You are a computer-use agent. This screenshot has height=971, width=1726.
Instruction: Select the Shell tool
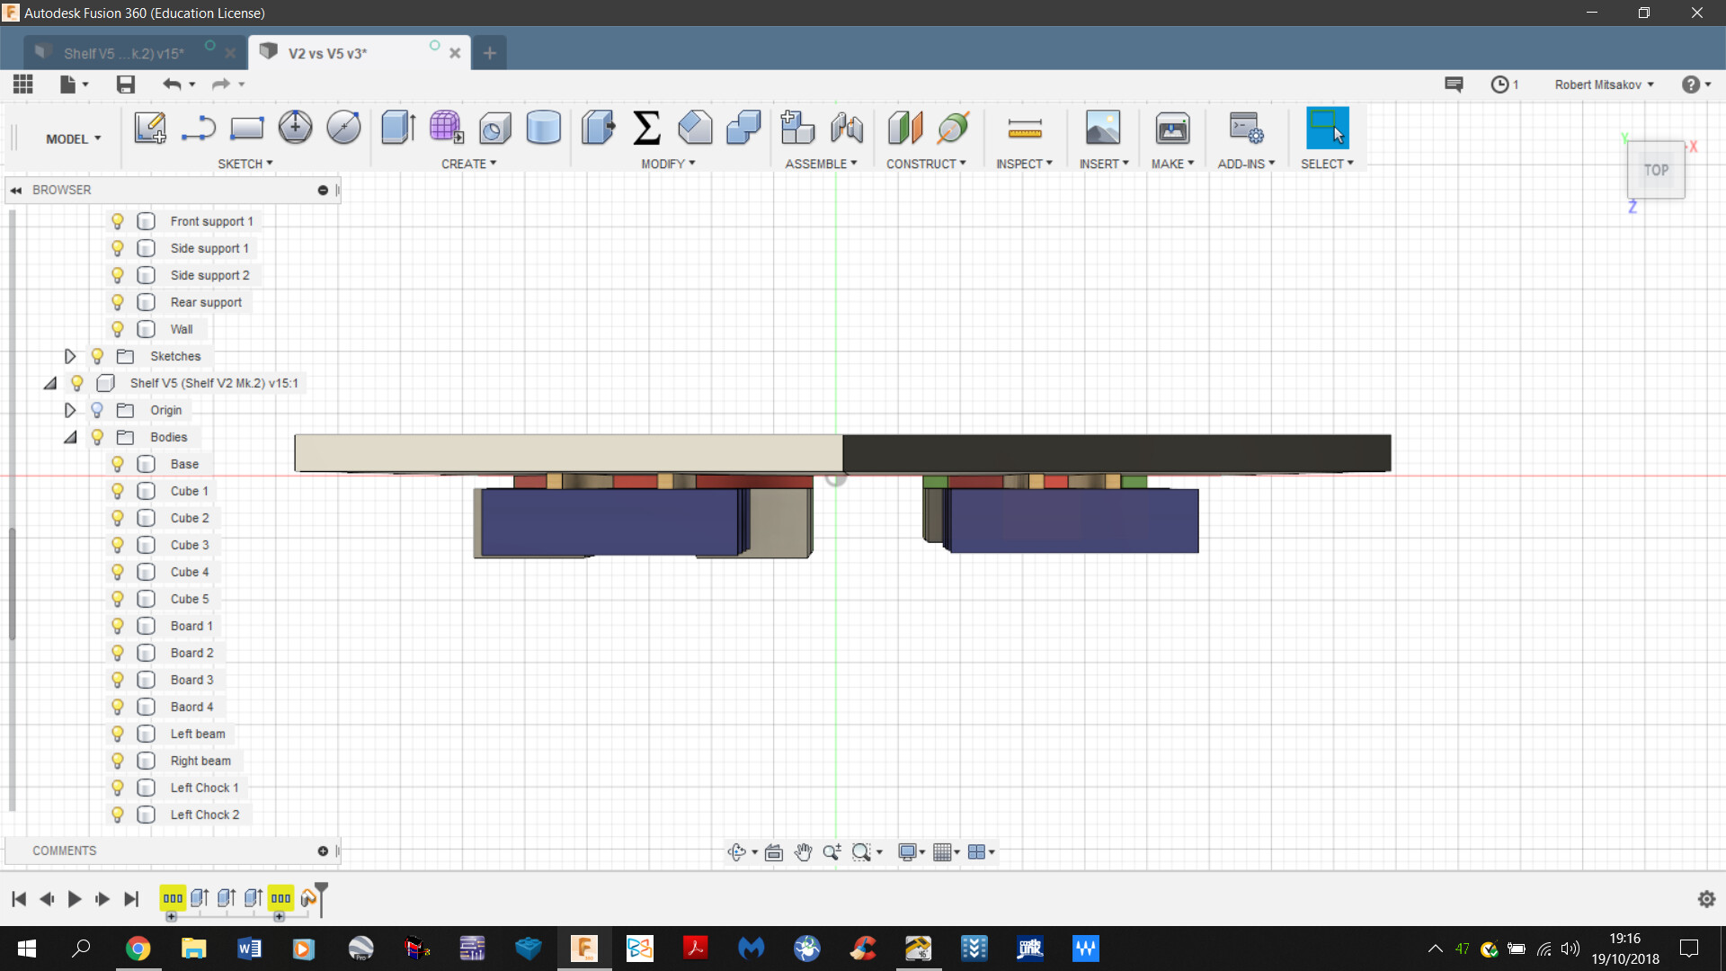[x=695, y=128]
